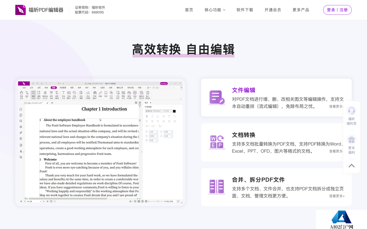Click the 添加形状 tool in editor preview
The height and width of the screenshot is (229, 367).
(x=74, y=95)
